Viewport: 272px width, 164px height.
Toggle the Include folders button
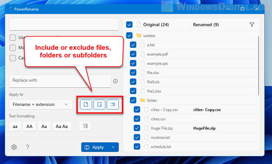(x=99, y=104)
